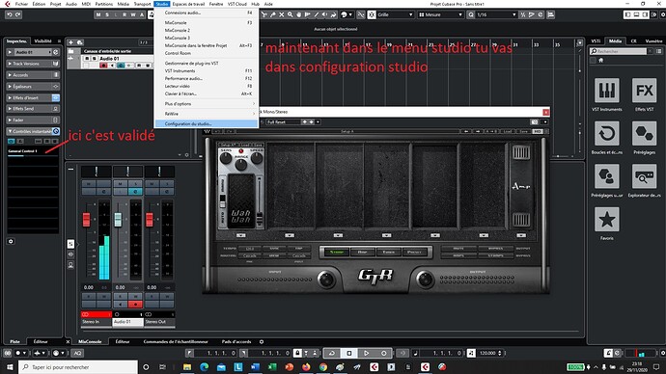666x374 pixels.
Task: Expand the Accords inspector section
Action: coord(33,75)
